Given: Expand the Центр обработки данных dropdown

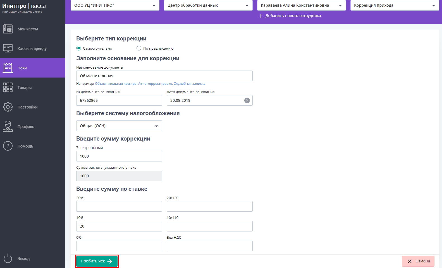Looking at the screenshot, I should click(208, 5).
